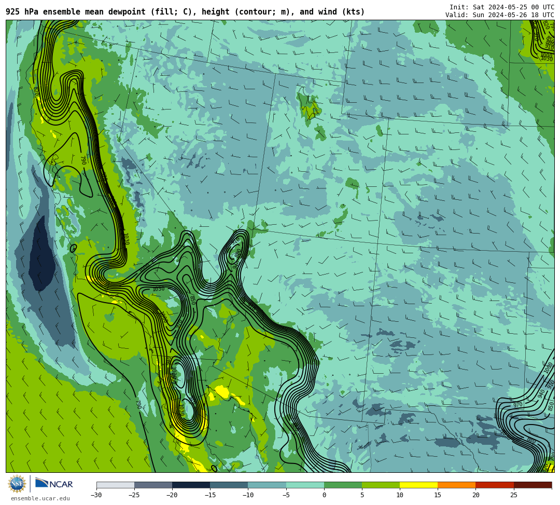Viewport: 560px width, 505px height.
Task: Click the 0 to 5 green swatch
Action: (x=343, y=485)
